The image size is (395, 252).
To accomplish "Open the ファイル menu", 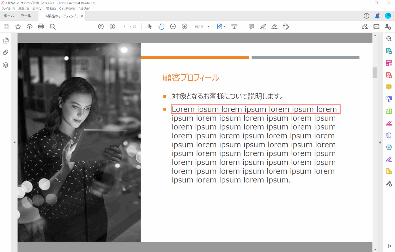I will [8, 9].
